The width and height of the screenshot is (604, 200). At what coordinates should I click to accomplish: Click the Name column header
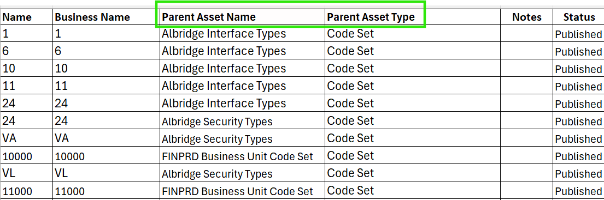[26, 17]
